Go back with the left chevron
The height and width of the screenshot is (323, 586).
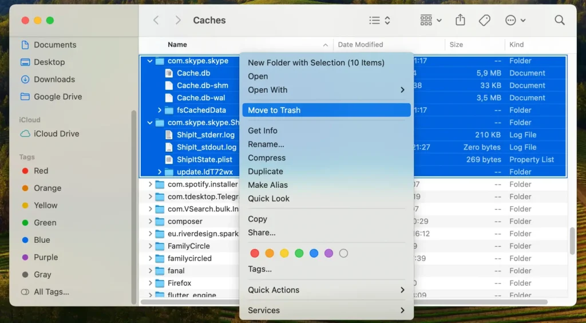(156, 21)
